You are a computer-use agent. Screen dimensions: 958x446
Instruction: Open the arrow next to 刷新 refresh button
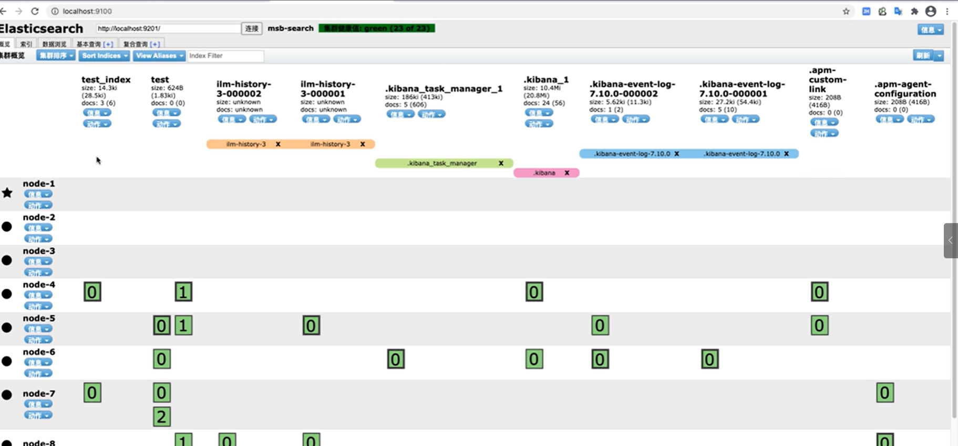(939, 56)
